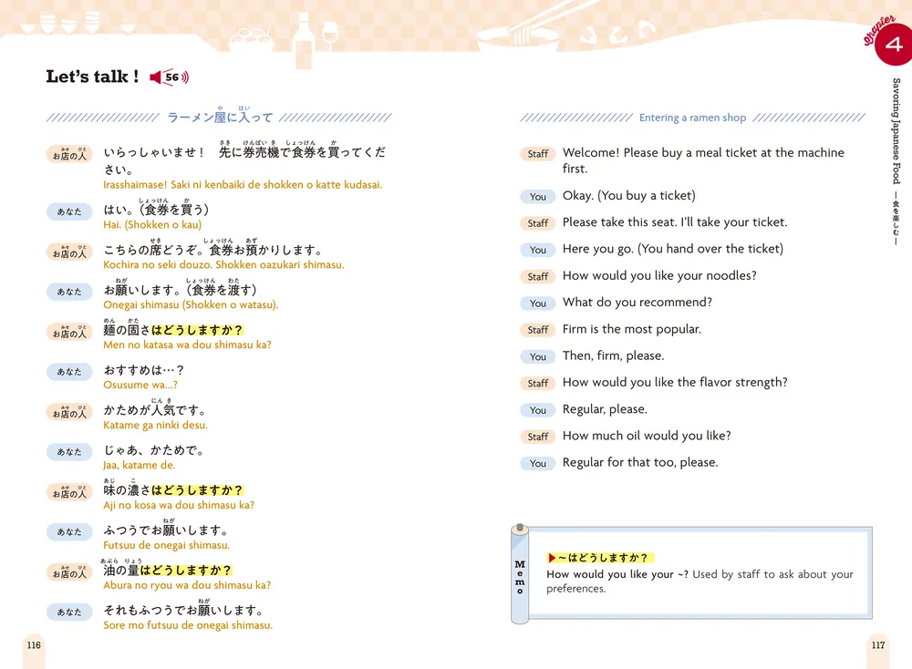Screen dimensions: 912x669
Task: Select "Regular, please." line
Action: [x=605, y=410]
